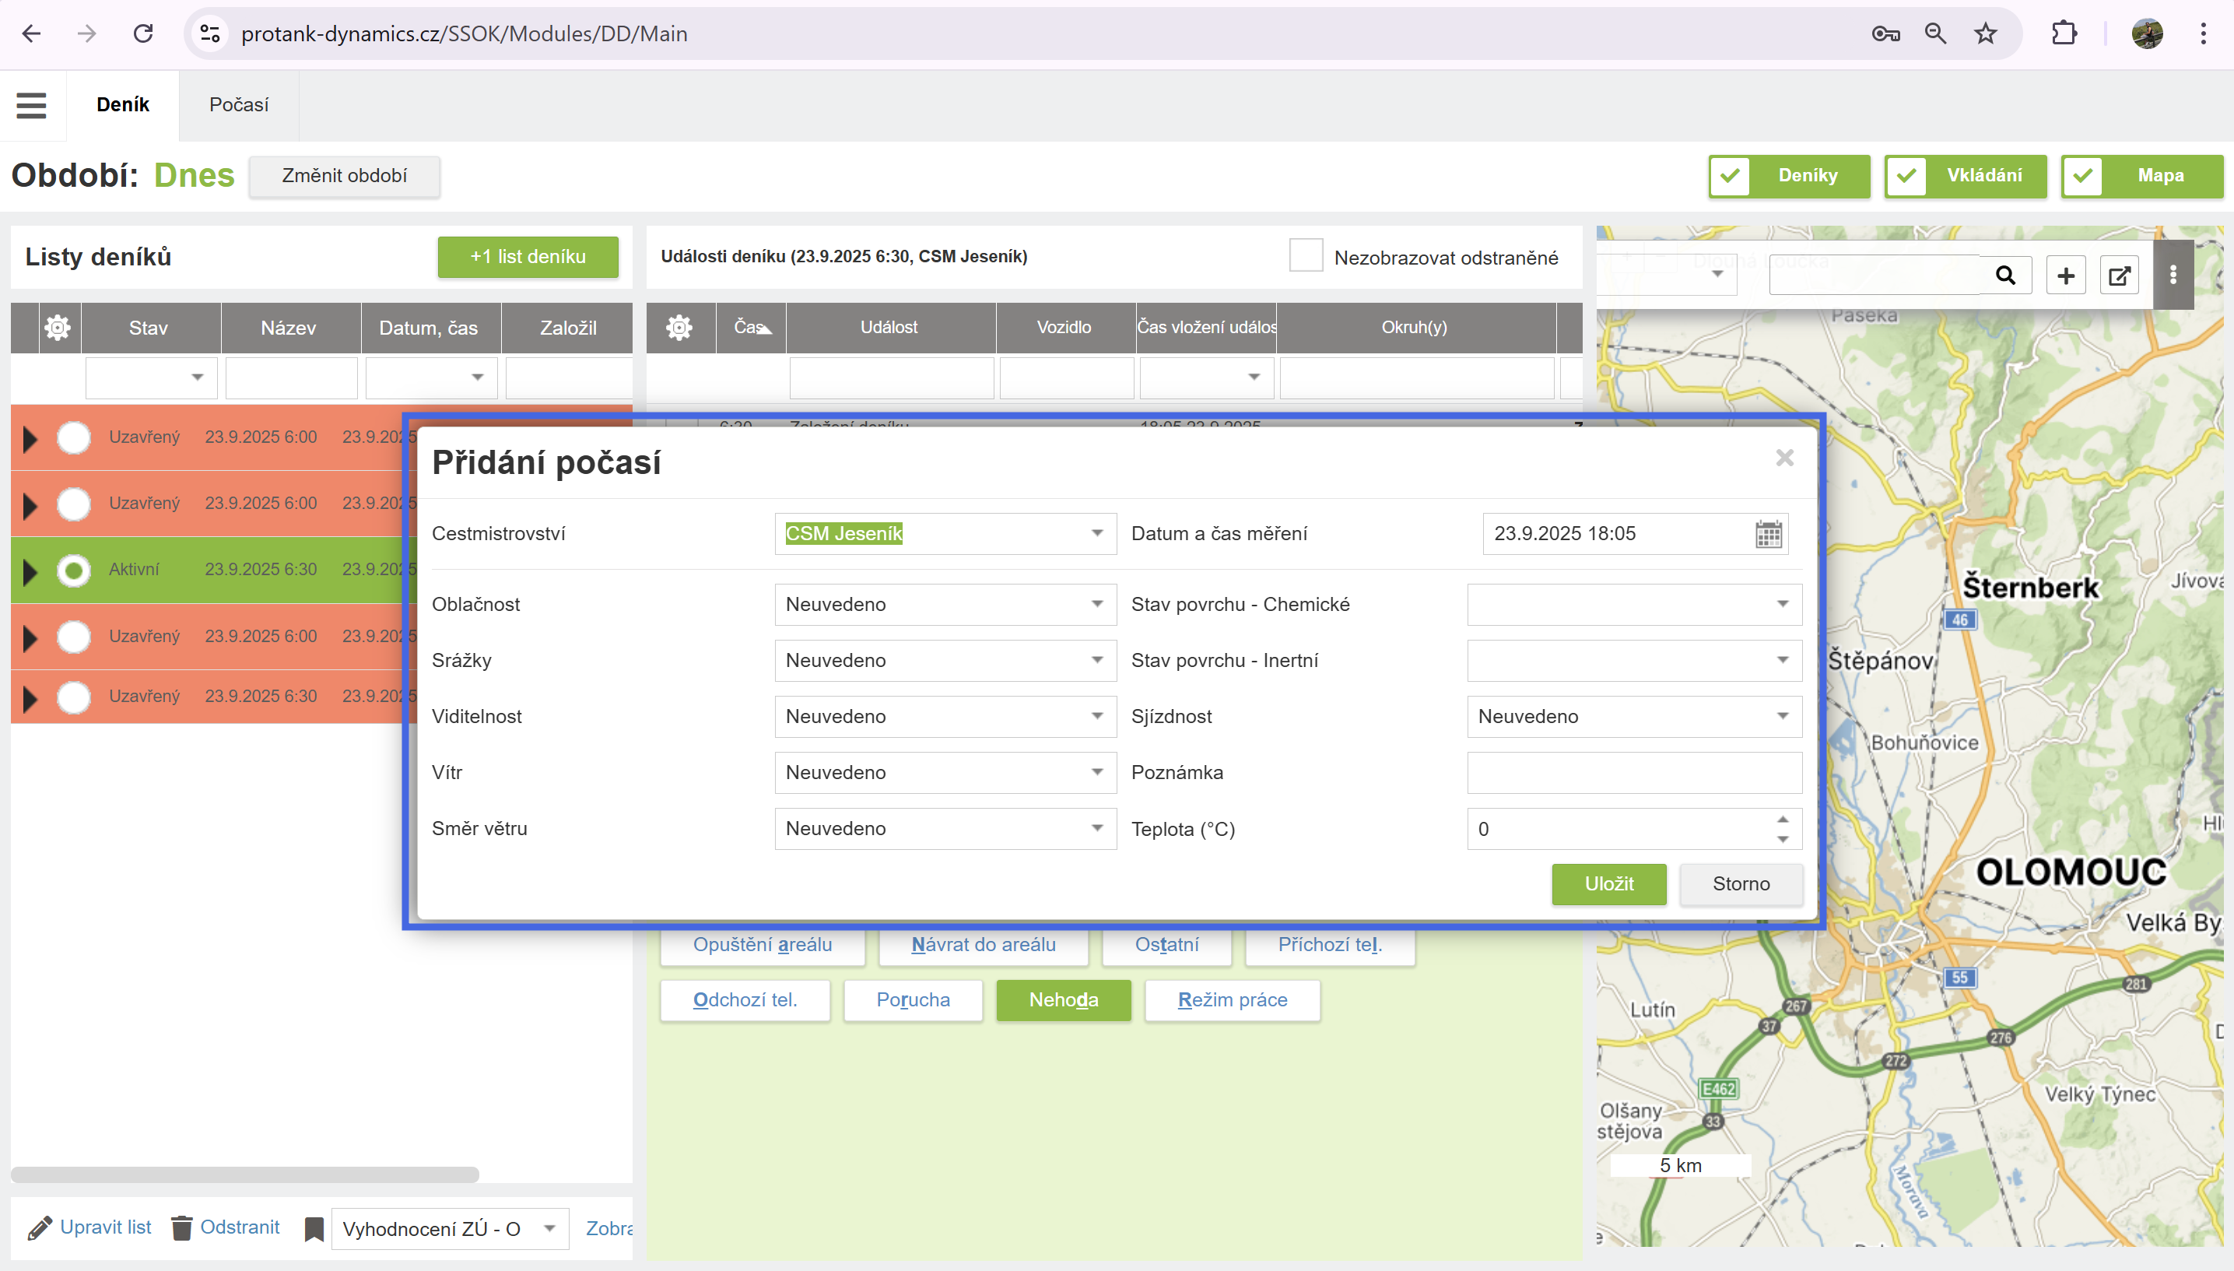This screenshot has width=2234, height=1271.
Task: Click into the Poznámka text field
Action: pyautogui.click(x=1633, y=773)
